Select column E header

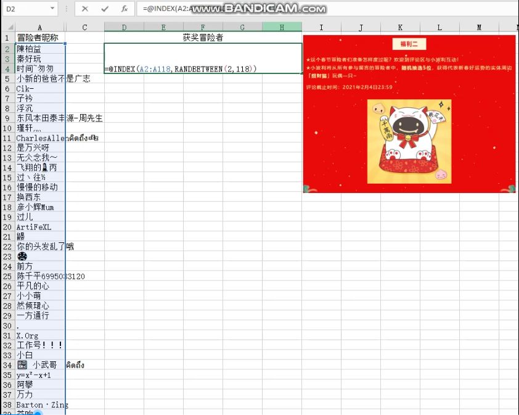163,27
